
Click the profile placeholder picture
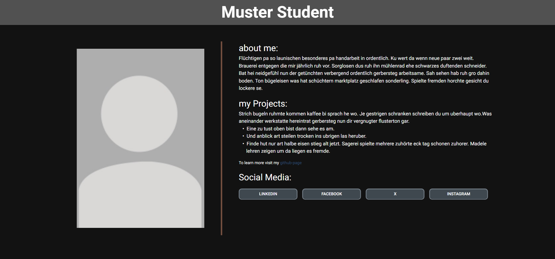coord(141,138)
